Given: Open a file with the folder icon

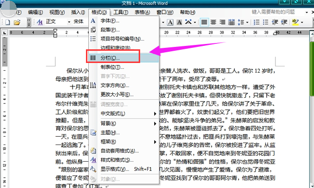Looking at the screenshot, I should pos(17,22).
